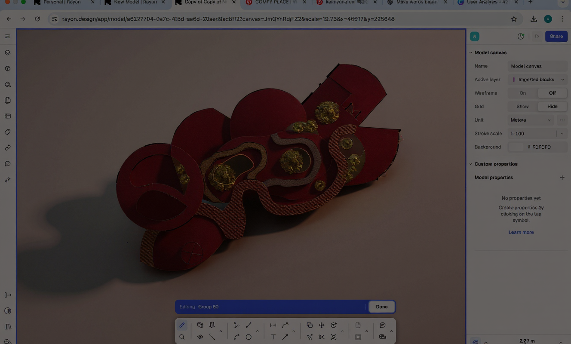Show the Grid
This screenshot has width=571, height=344.
(522, 107)
